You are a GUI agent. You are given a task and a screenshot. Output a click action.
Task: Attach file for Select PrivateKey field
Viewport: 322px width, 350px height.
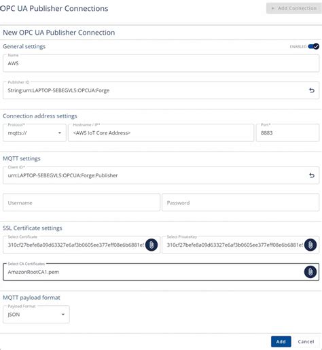click(x=310, y=245)
